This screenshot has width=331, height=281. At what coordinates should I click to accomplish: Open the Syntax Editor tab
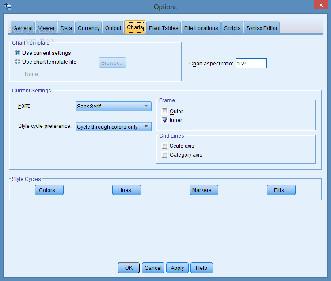point(262,28)
